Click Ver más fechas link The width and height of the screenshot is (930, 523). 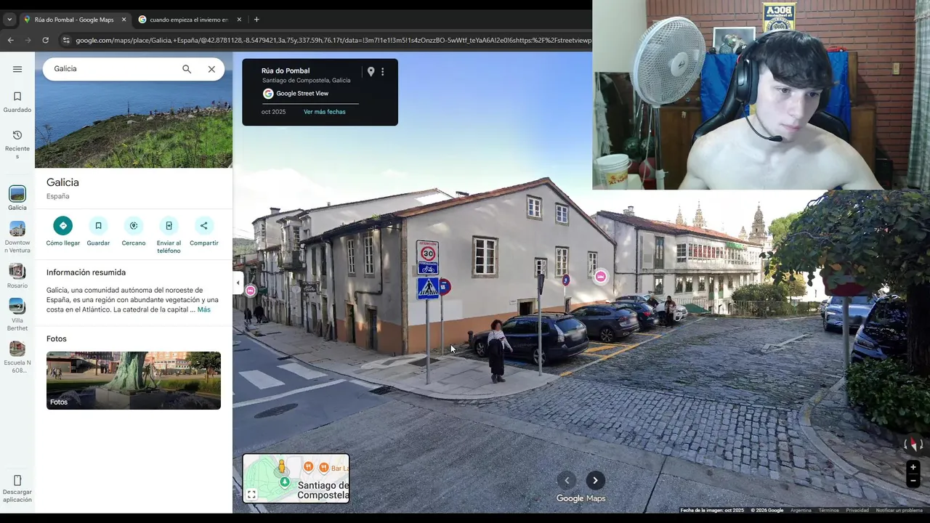[x=325, y=112]
